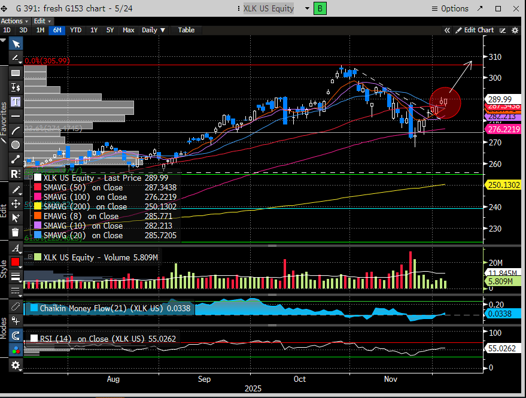Click the yellow SMAVG (200) legend swatch
Viewport: 526px width, 398px height.
pyautogui.click(x=38, y=206)
